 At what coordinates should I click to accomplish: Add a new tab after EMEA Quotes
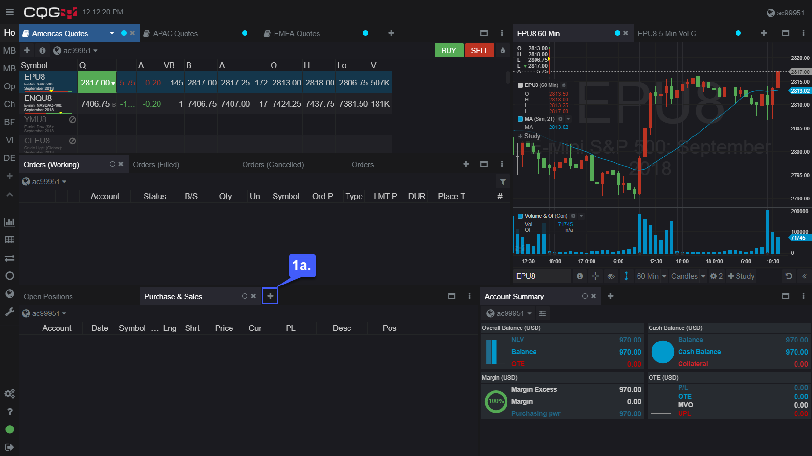coord(391,33)
